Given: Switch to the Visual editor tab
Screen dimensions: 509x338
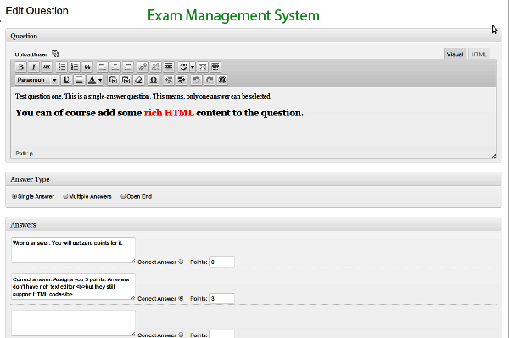Looking at the screenshot, I should [x=455, y=54].
